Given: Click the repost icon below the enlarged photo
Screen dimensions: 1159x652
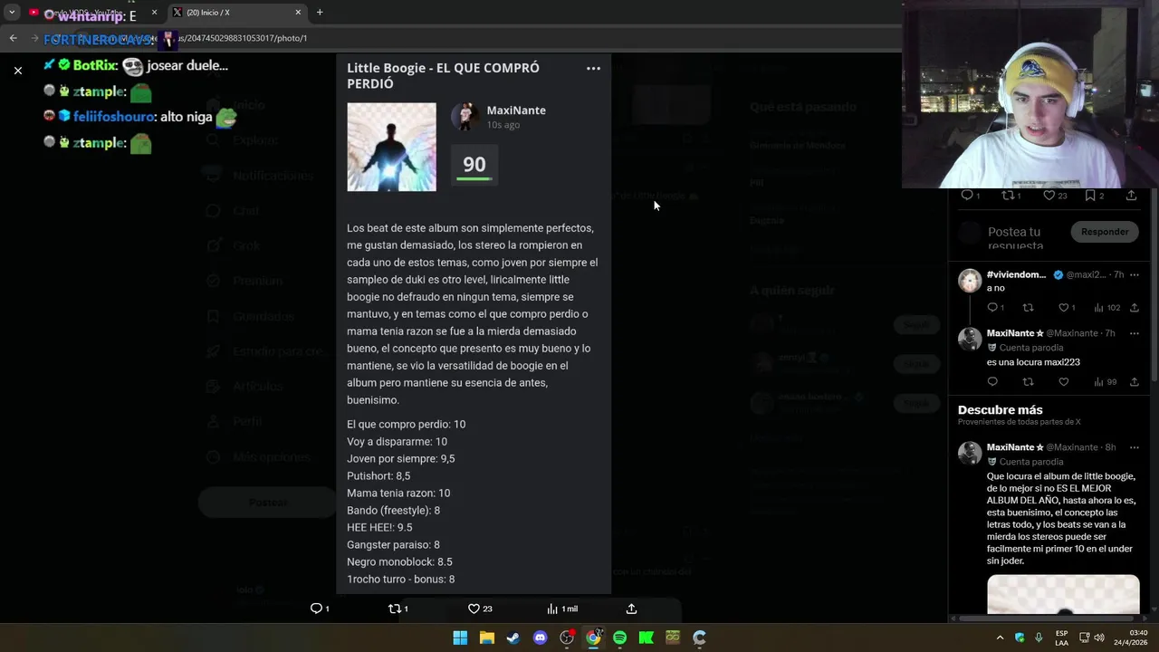Looking at the screenshot, I should pos(394,609).
